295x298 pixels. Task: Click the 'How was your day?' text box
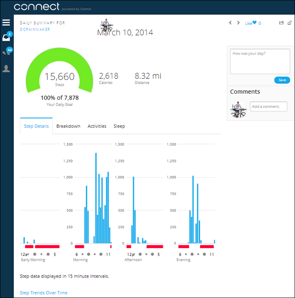(260, 62)
